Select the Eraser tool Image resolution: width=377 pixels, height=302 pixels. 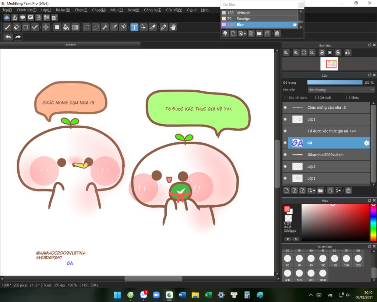point(17,27)
